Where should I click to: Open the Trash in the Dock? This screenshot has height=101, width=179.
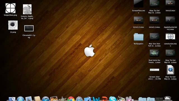(x=168, y=99)
